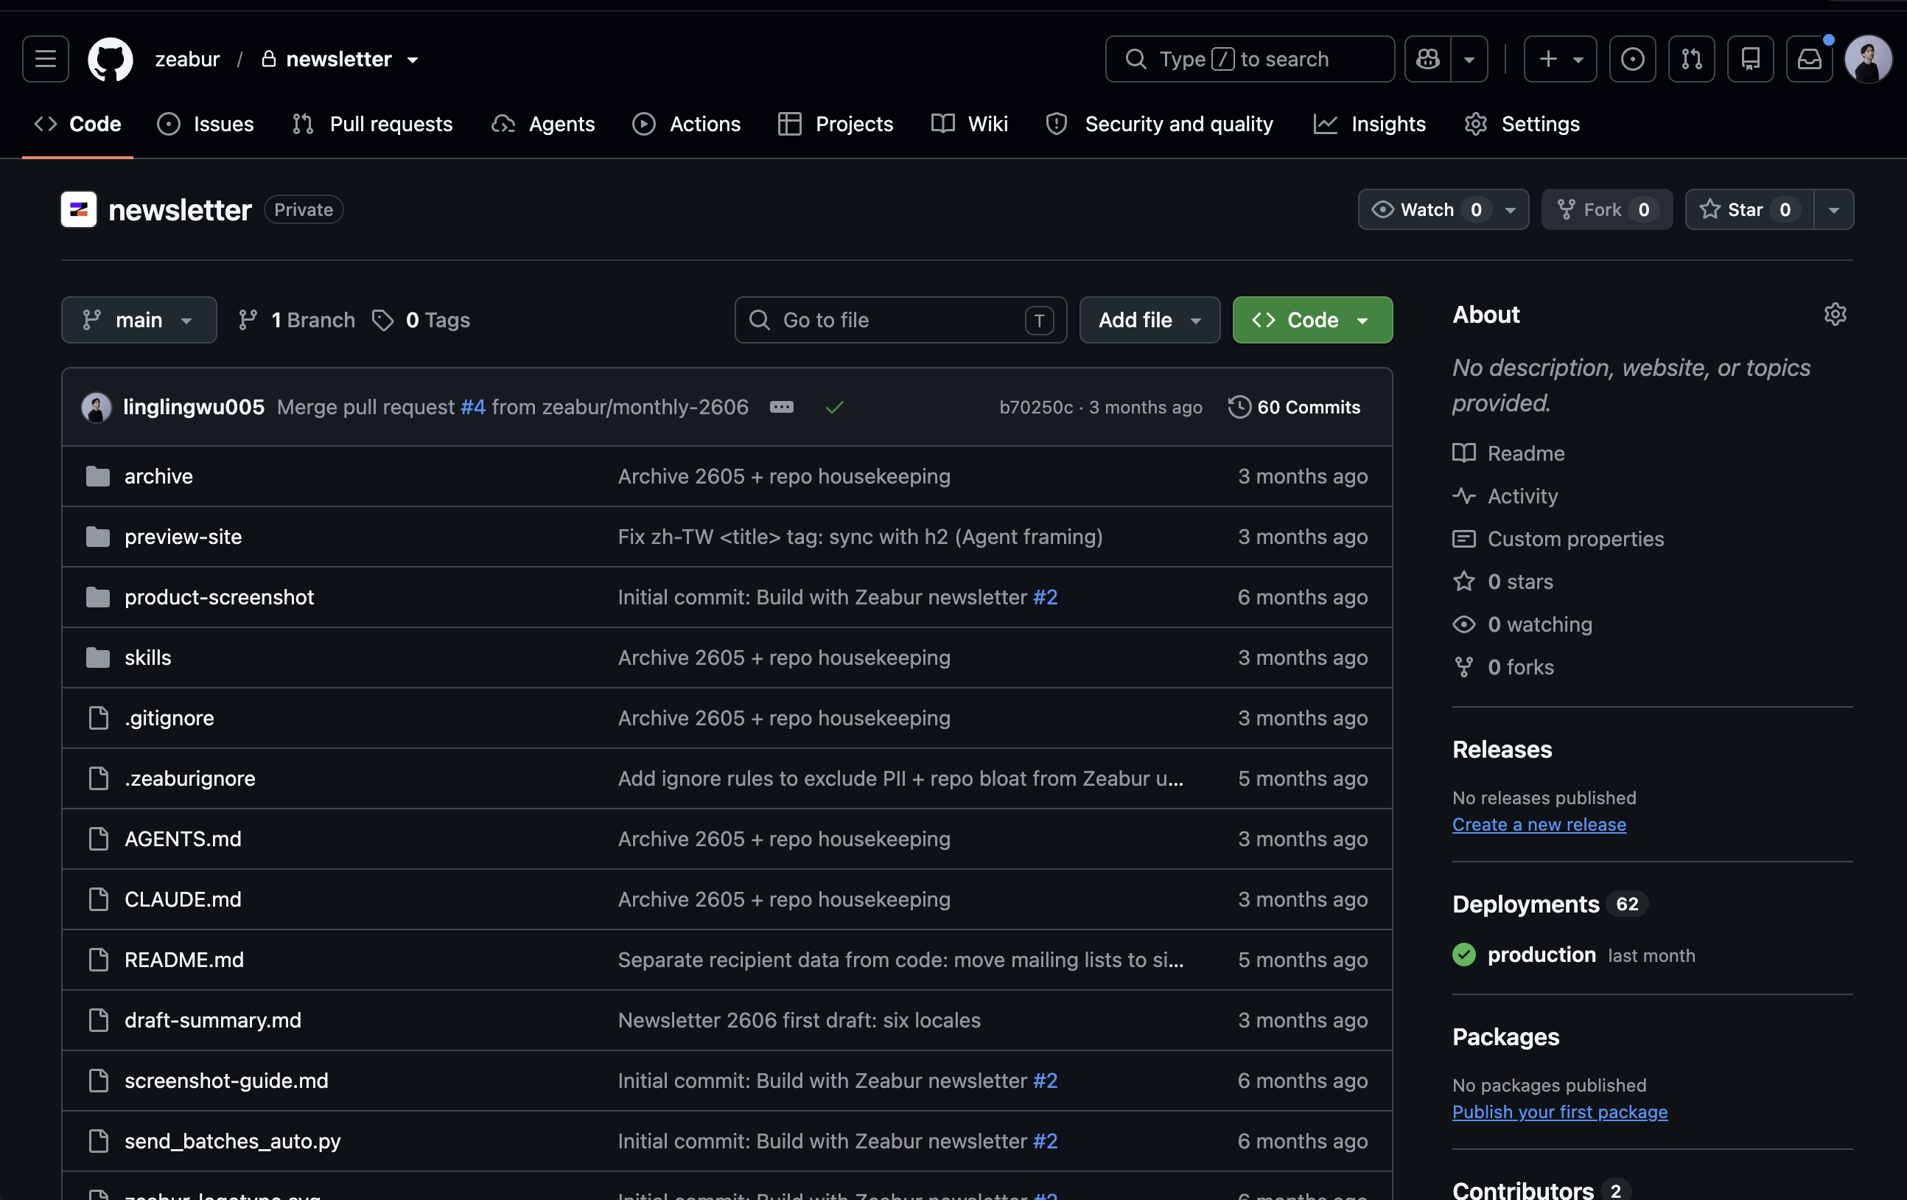Click linglingwu005 commit author avatar
The width and height of the screenshot is (1907, 1200).
coord(97,407)
